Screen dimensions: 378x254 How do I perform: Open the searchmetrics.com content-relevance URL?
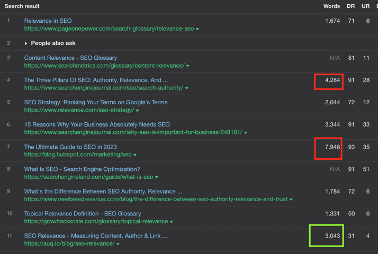pyautogui.click(x=104, y=66)
